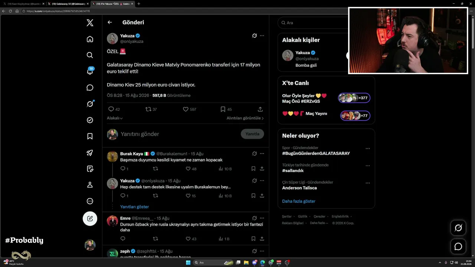Open options for #sallandık trend
475x267 pixels.
pos(368,165)
